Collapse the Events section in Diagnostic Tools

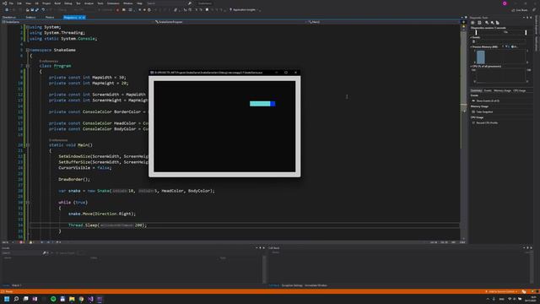(472, 37)
